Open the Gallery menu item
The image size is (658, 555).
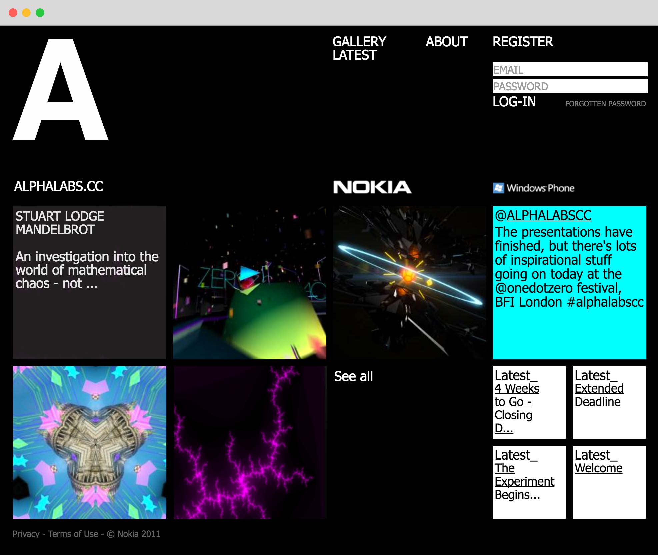point(359,42)
